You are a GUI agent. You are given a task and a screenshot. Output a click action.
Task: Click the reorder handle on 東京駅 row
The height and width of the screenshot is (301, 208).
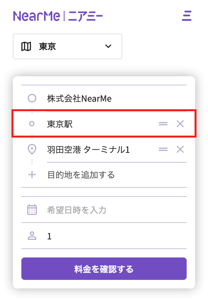click(163, 124)
